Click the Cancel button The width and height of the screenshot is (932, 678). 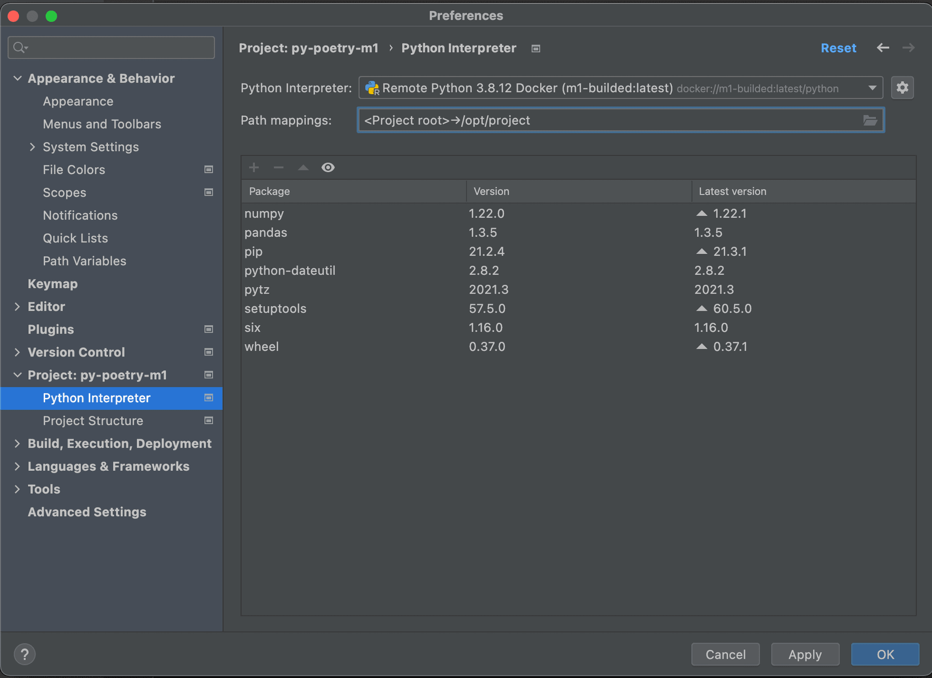(x=725, y=654)
